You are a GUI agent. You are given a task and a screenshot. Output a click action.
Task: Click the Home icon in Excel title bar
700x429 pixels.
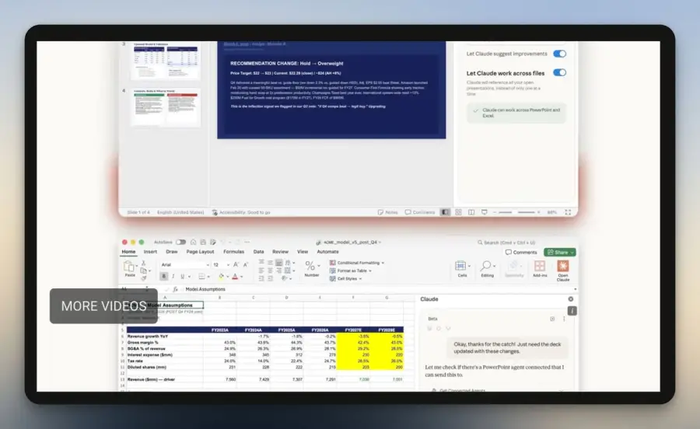tap(194, 242)
